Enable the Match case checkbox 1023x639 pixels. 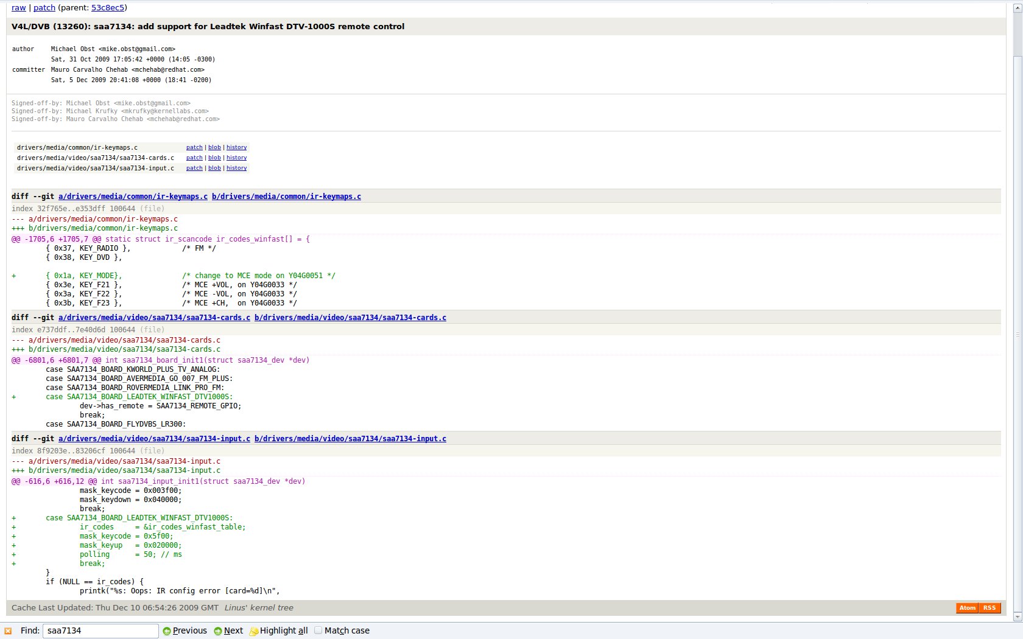pos(318,630)
